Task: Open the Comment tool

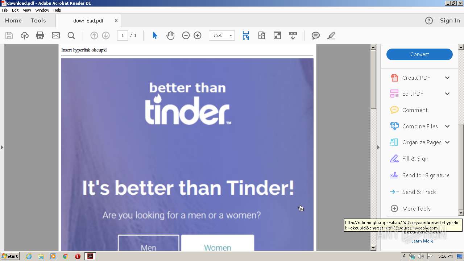Action: (415, 110)
